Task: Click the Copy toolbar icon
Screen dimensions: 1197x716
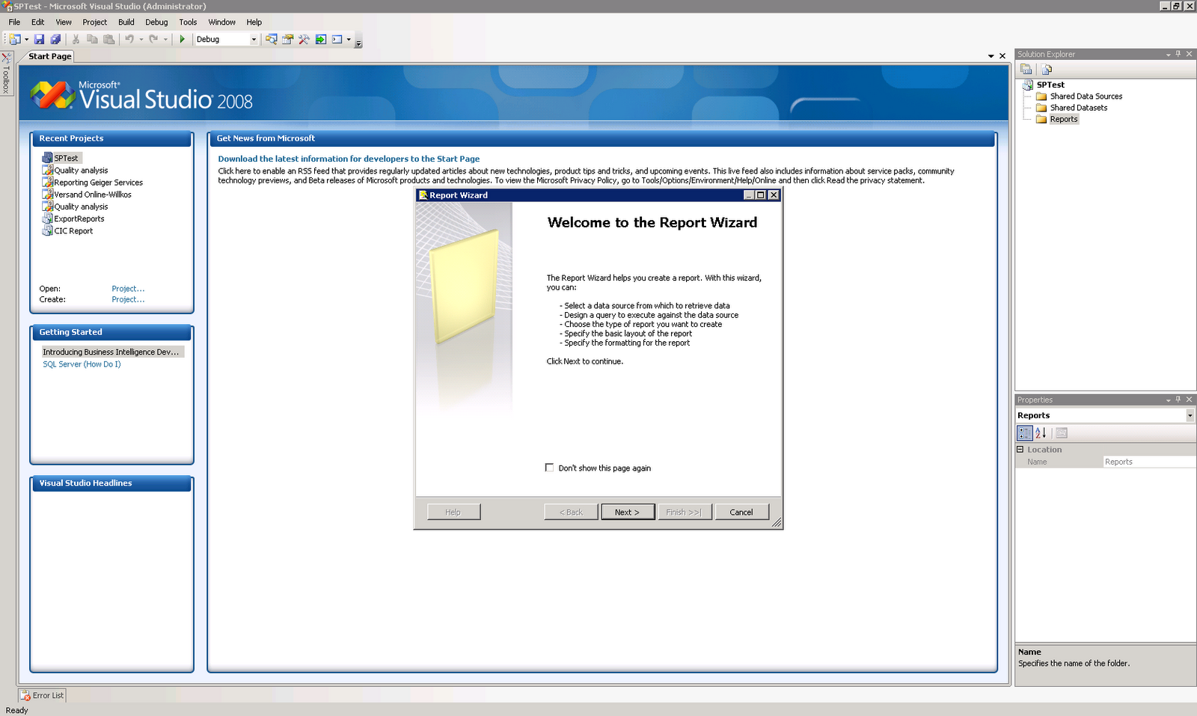Action: tap(92, 40)
